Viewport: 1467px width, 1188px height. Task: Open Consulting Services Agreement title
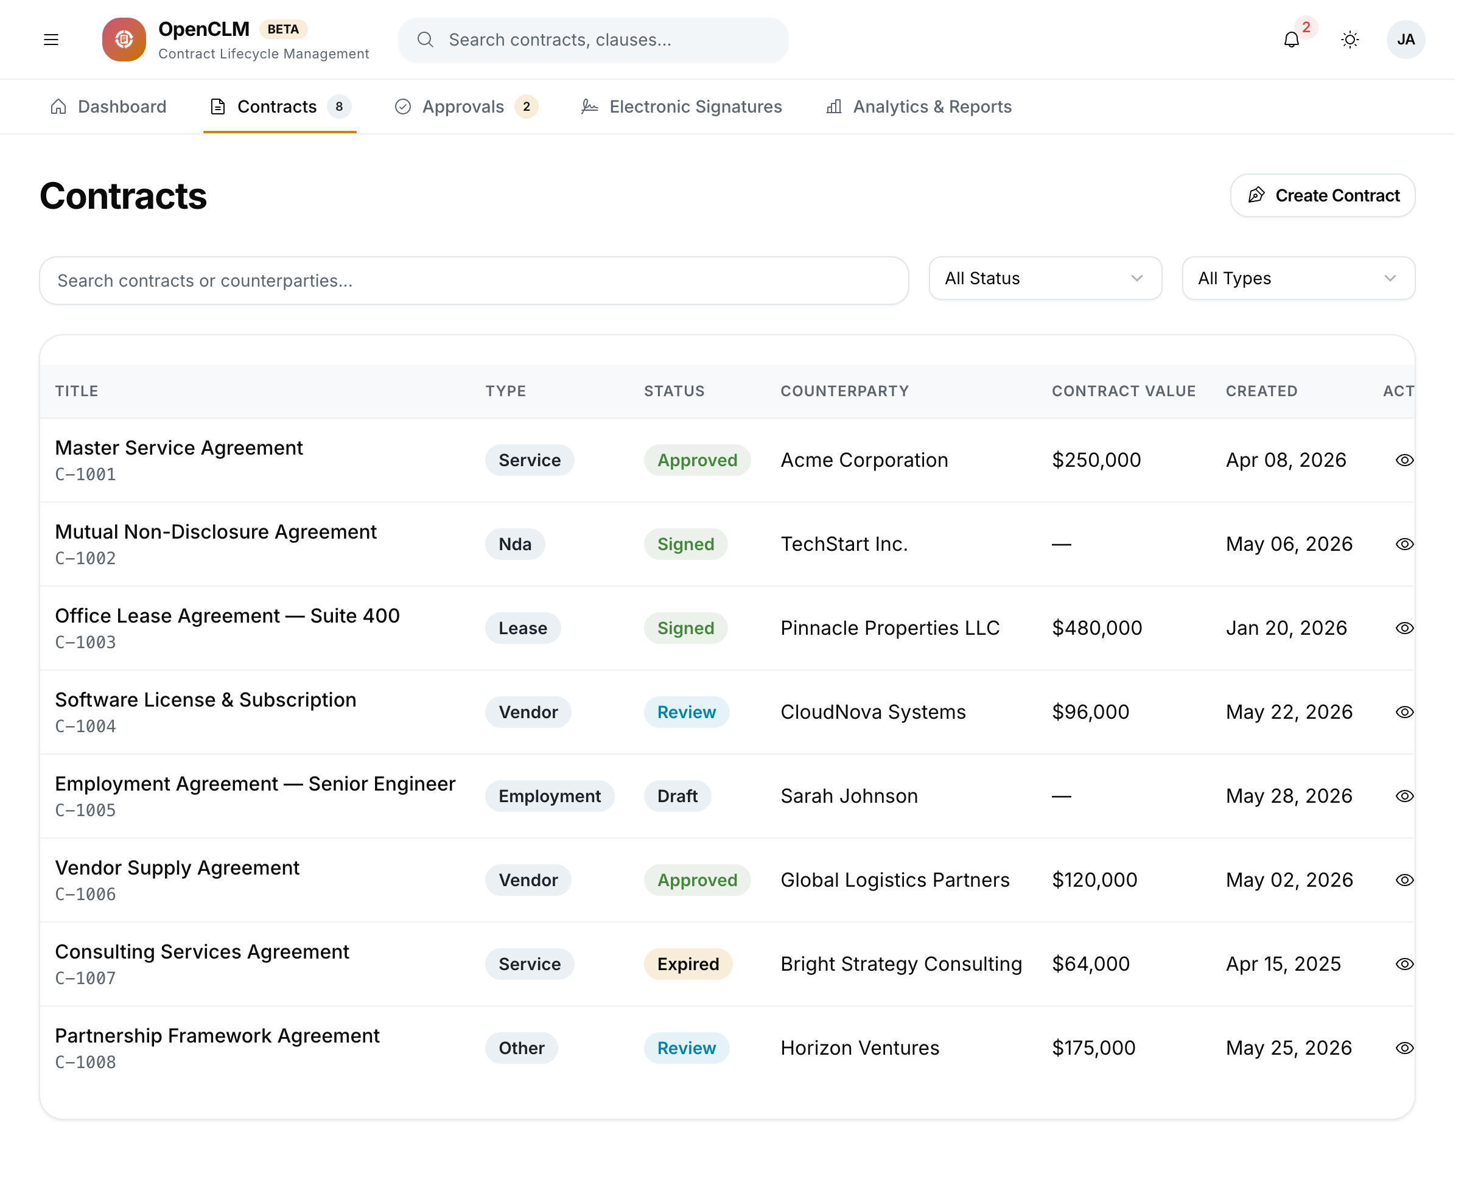pyautogui.click(x=202, y=952)
